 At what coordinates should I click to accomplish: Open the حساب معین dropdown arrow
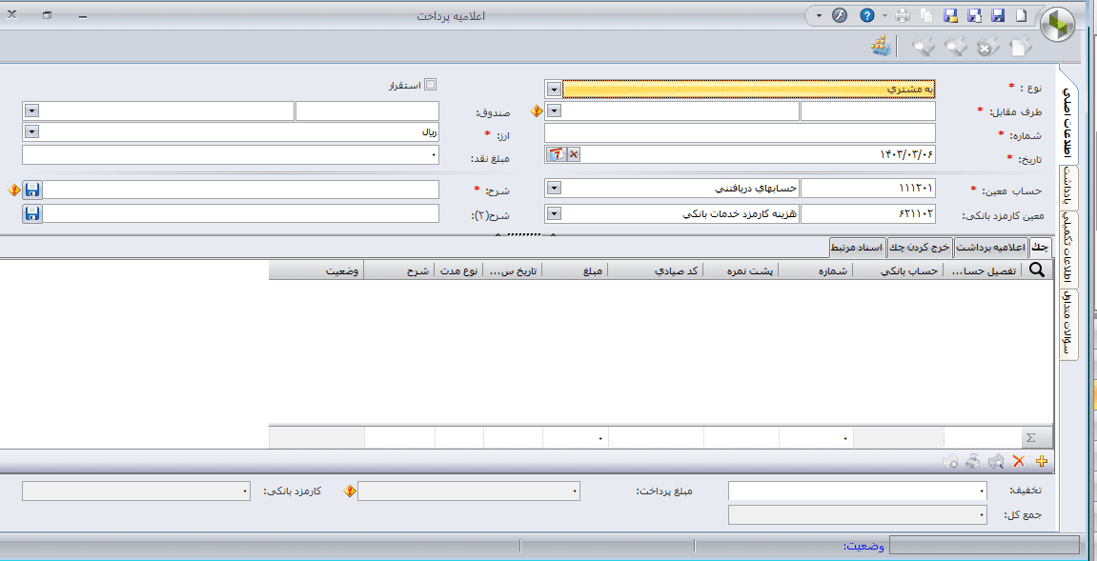(x=554, y=189)
